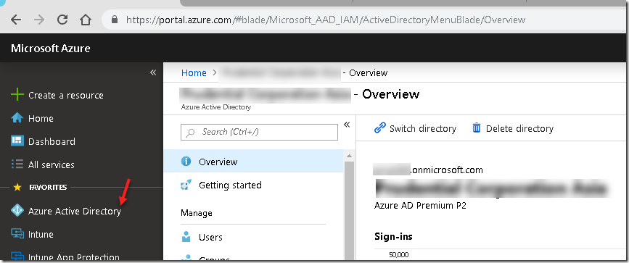Click the portal.azure.com URL in address bar

point(325,20)
